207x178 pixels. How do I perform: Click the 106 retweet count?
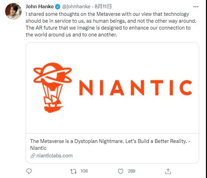[x=84, y=171]
